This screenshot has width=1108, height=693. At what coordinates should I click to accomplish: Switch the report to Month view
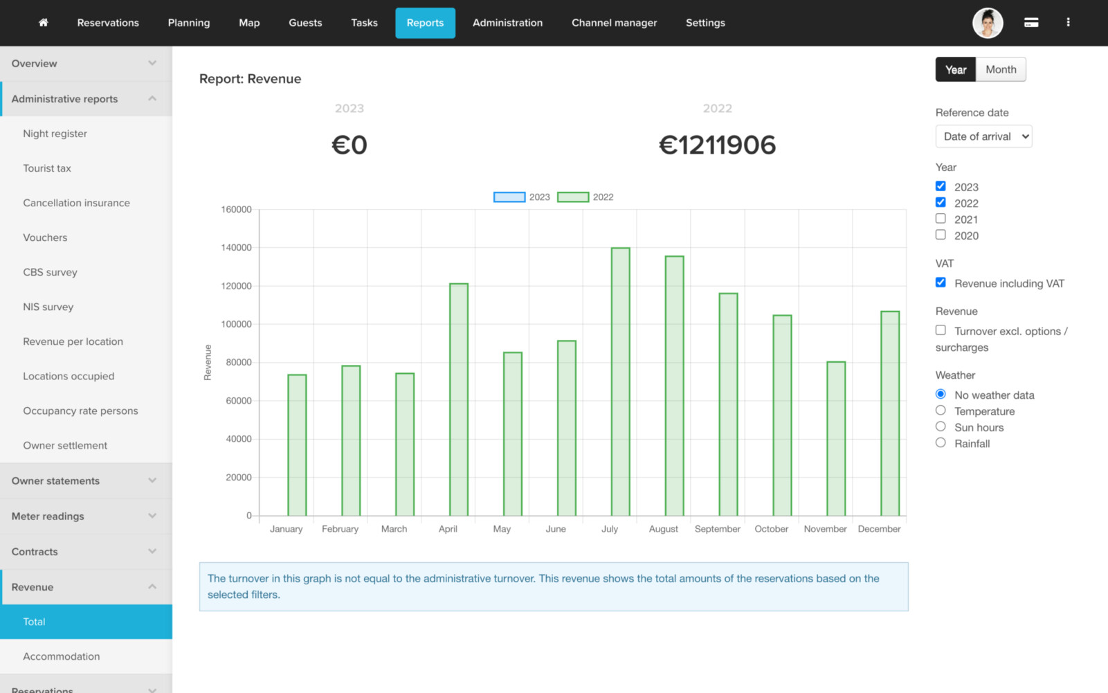pos(1000,70)
